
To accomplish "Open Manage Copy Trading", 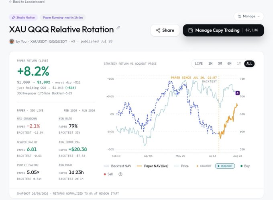I will click(223, 30).
